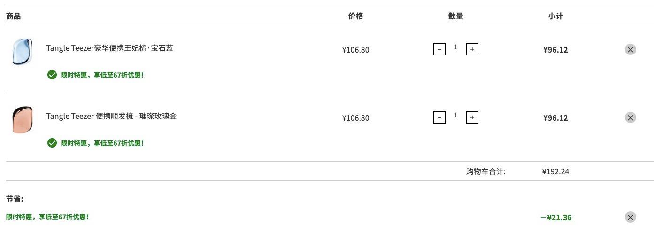The image size is (654, 233).
Task: Click the green checkmark under 宝石蓝 comb
Action: point(52,75)
